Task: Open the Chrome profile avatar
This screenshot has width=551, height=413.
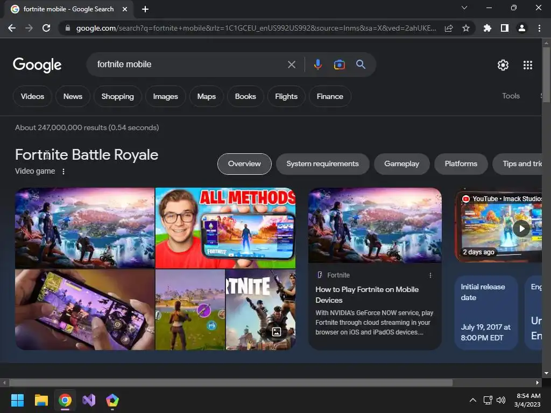Action: pyautogui.click(x=522, y=28)
